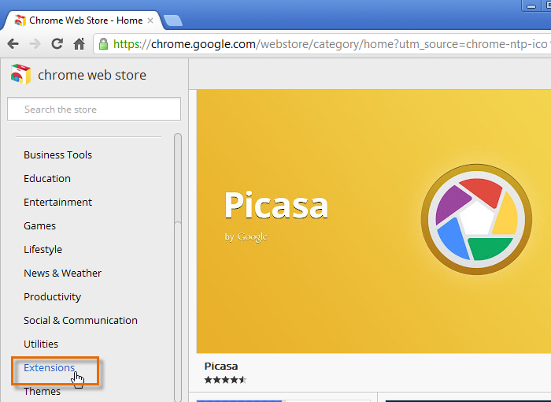
Task: Click the green padlock security icon
Action: tap(103, 44)
